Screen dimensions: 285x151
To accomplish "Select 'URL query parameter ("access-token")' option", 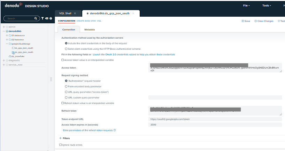I will [66, 92].
